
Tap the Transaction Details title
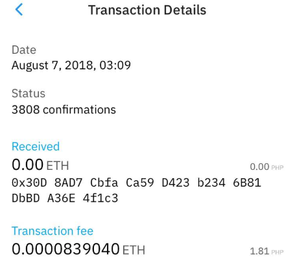pos(147,10)
